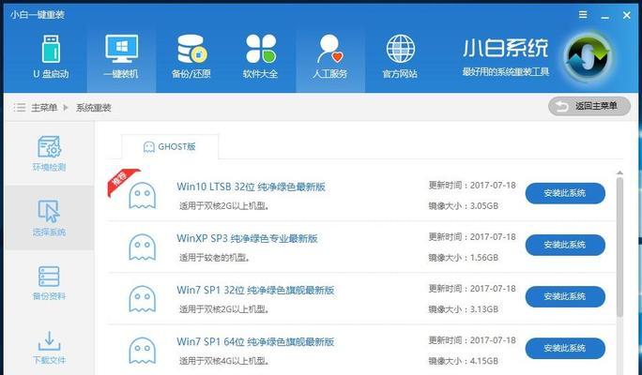642x375 pixels.
Task: Open 备份/还原 database icon
Action: [x=191, y=49]
